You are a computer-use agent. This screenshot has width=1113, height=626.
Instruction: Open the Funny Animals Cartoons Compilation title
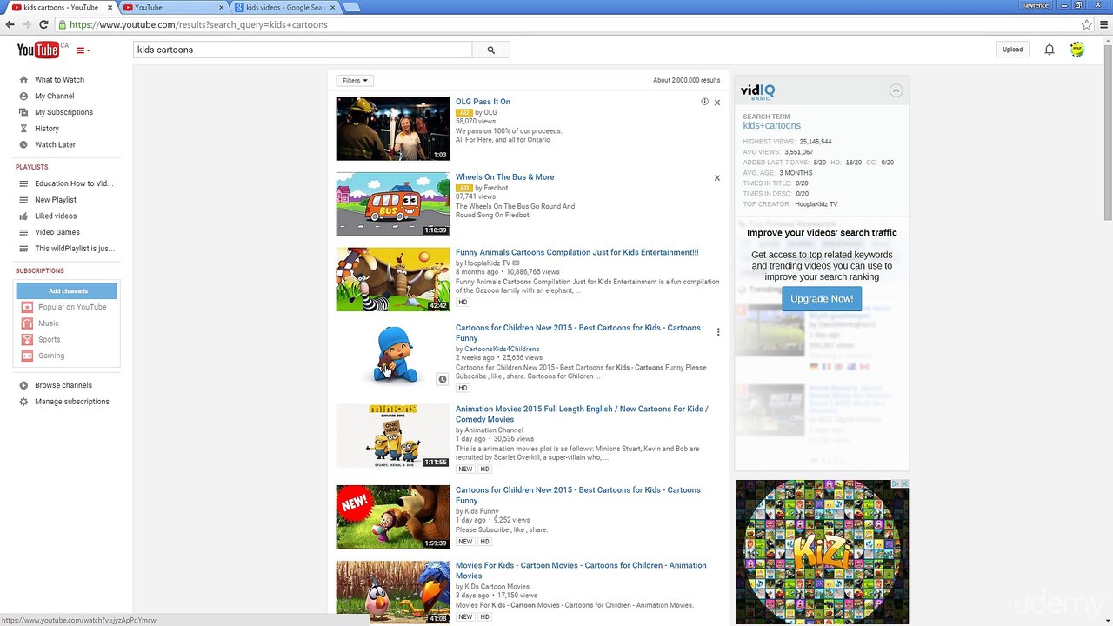tap(576, 252)
